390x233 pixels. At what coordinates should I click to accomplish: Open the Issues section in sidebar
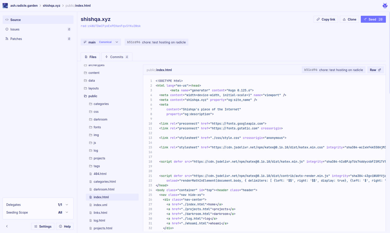(x=15, y=30)
